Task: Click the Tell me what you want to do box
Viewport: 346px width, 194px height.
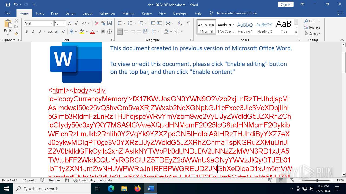Action: click(x=237, y=13)
